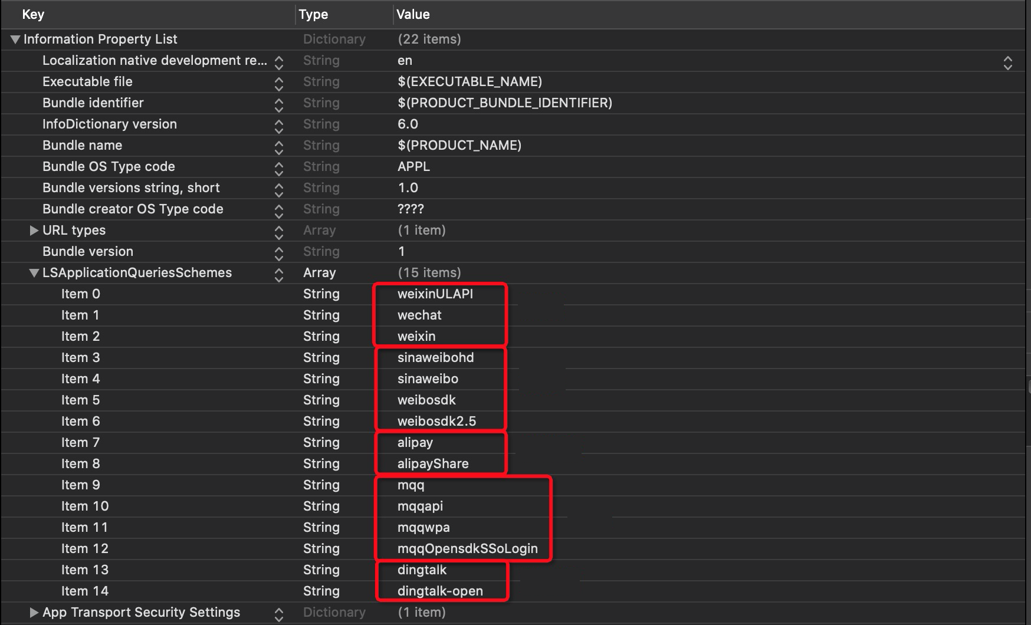Select the Executable file key
The width and height of the screenshot is (1031, 625).
(x=87, y=82)
